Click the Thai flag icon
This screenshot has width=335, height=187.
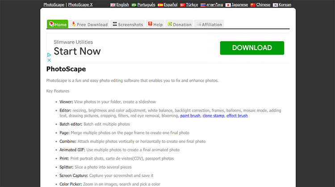203,5
